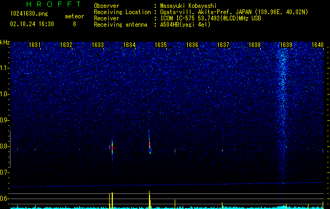This screenshot has height=209, width=330.
Task: Click the bright meteor echo after 1633
Action: point(112,148)
